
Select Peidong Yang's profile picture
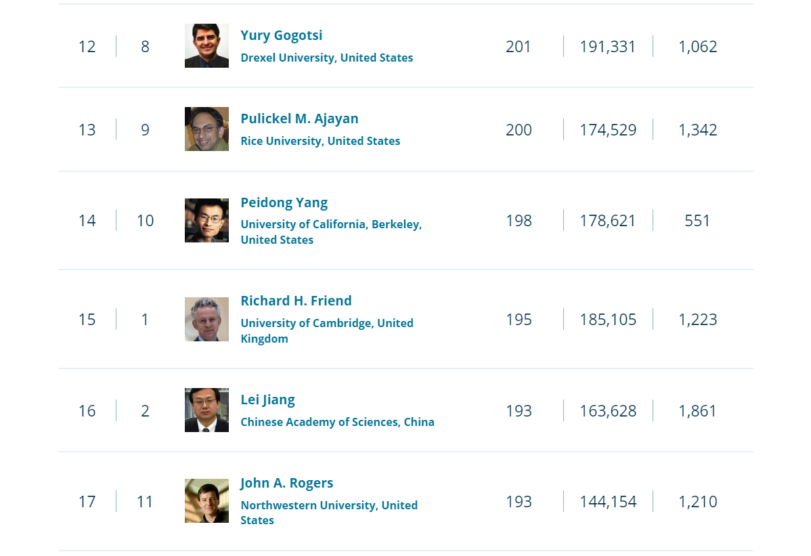tap(206, 220)
